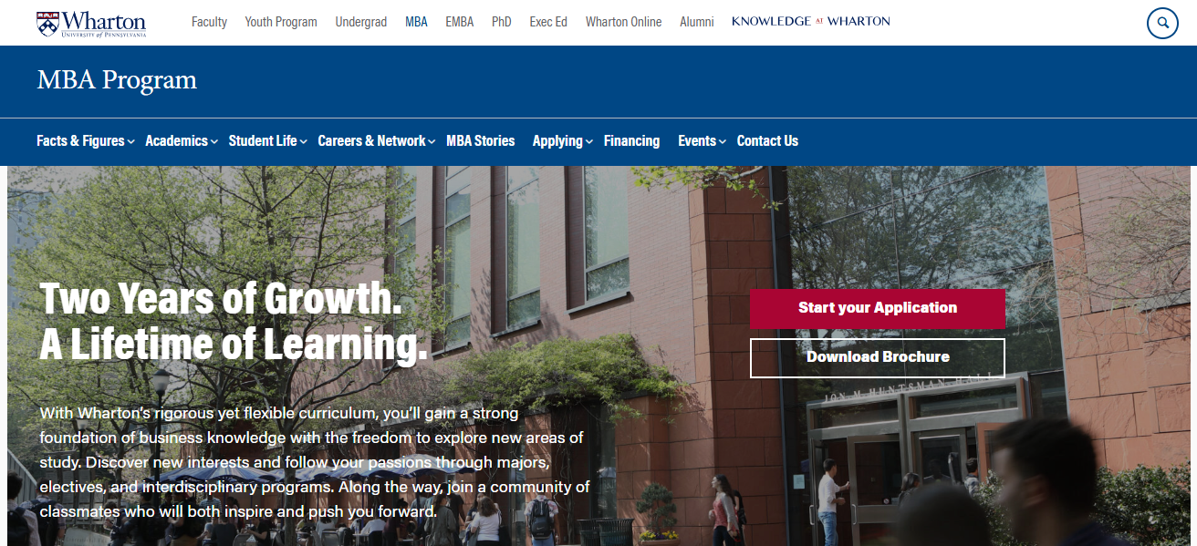Click the MBA Program heading

tap(117, 80)
